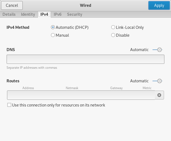171x141 pixels.
Task: Open the Identity tab
Action: point(28,14)
